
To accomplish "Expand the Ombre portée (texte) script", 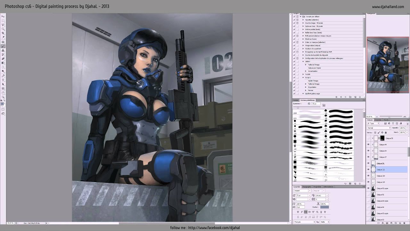I will pyautogui.click(x=303, y=30).
